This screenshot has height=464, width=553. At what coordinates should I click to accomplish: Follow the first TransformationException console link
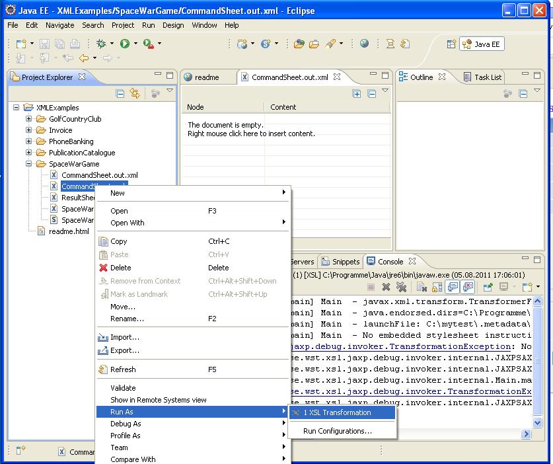pyautogui.click(x=402, y=346)
